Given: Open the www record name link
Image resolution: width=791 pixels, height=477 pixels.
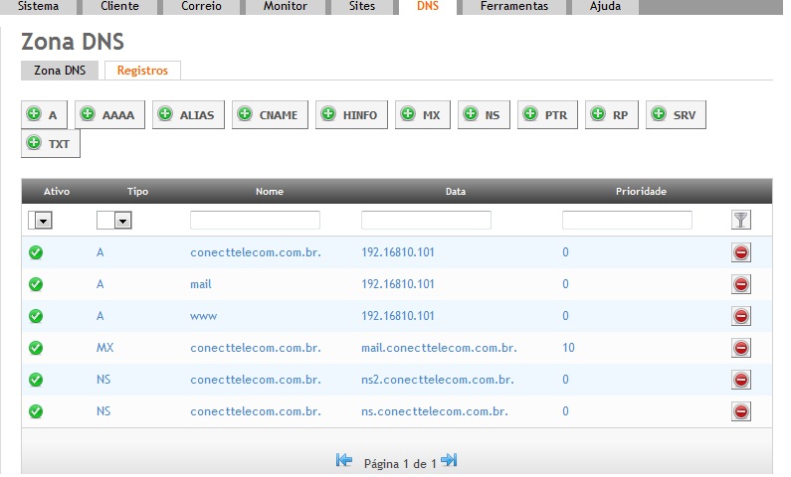Looking at the screenshot, I should click(203, 316).
